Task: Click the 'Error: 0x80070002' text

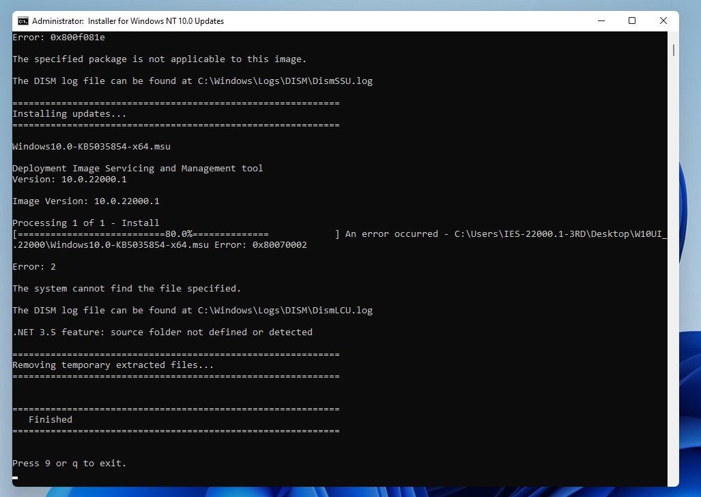Action: click(261, 245)
